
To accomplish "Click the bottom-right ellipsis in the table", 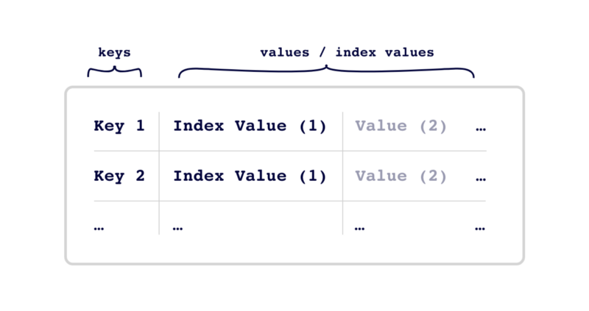I will [480, 229].
